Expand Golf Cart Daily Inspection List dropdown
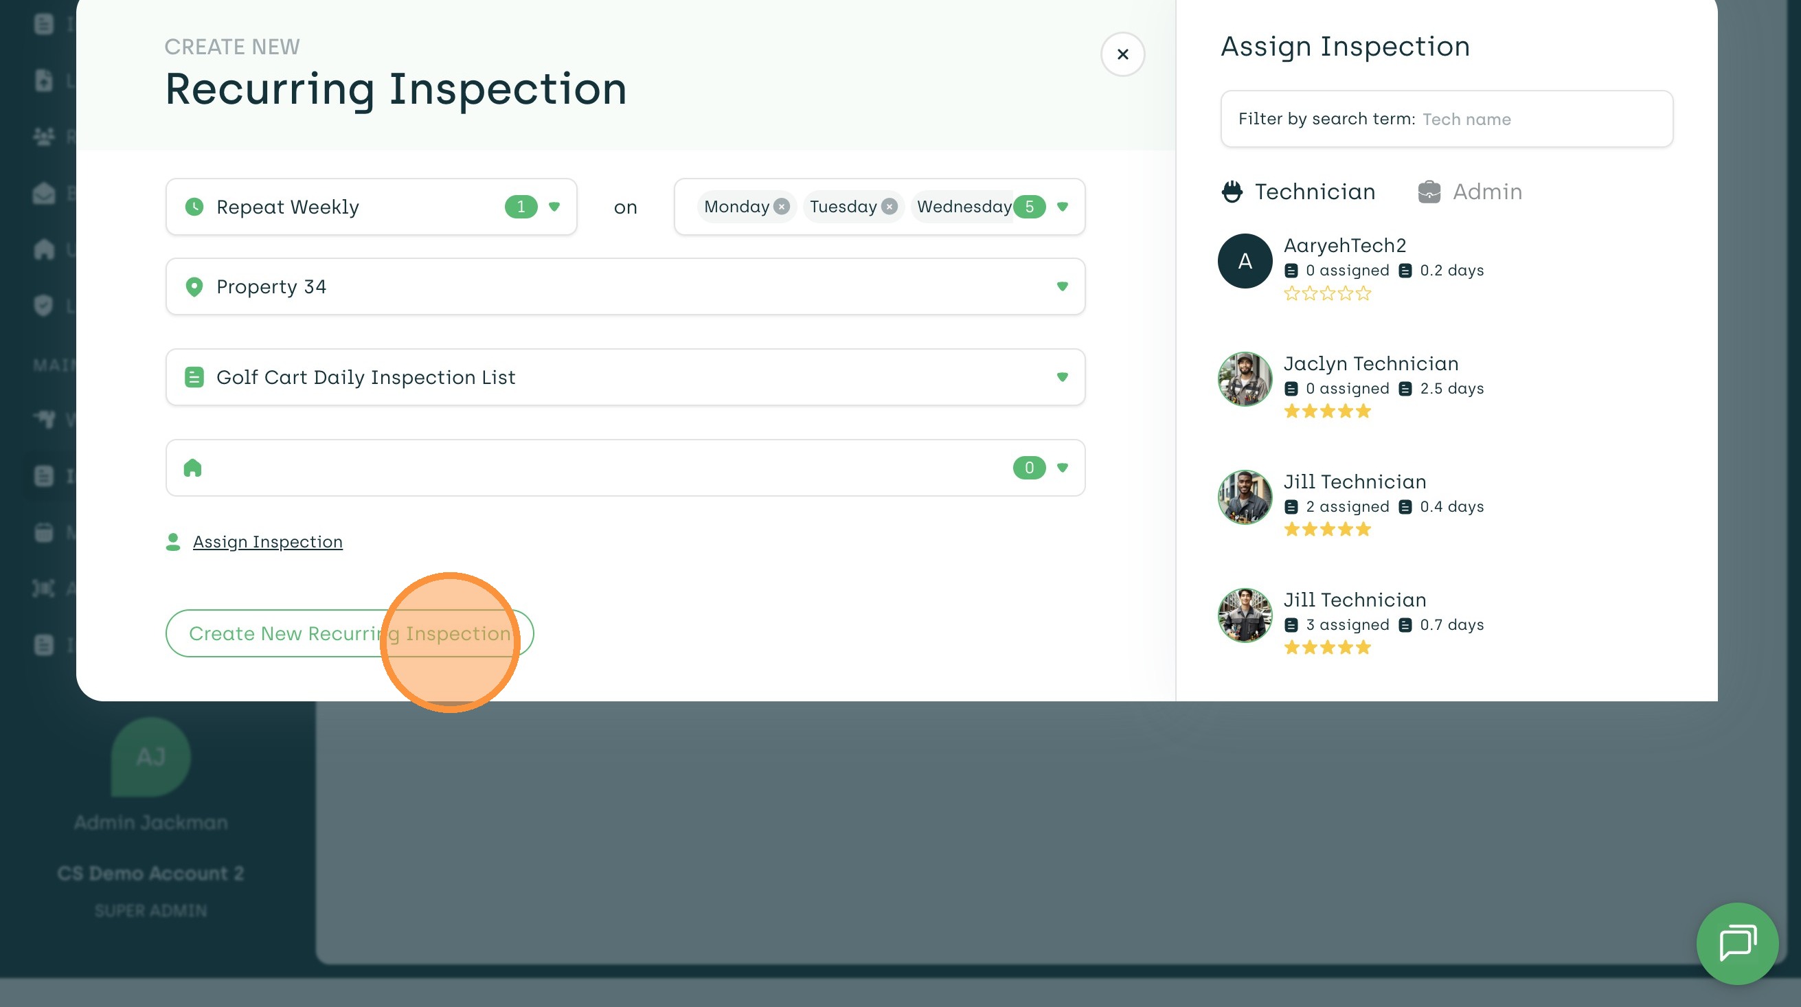This screenshot has height=1007, width=1801. tap(1062, 377)
